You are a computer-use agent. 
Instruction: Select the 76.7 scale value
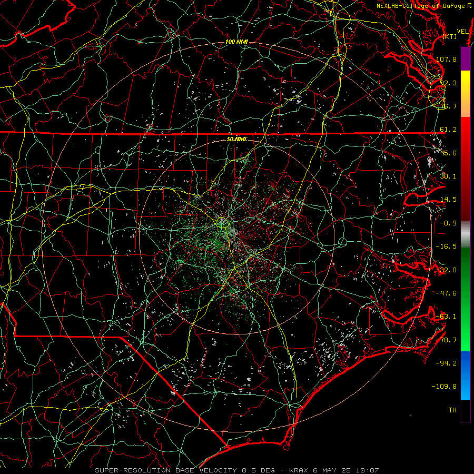(x=448, y=106)
